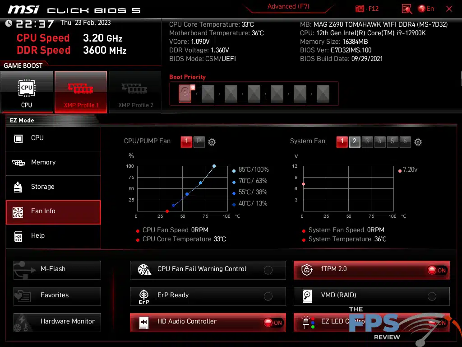Open Hardware Monitor
Viewport: 462px width, 347px height.
(57, 323)
